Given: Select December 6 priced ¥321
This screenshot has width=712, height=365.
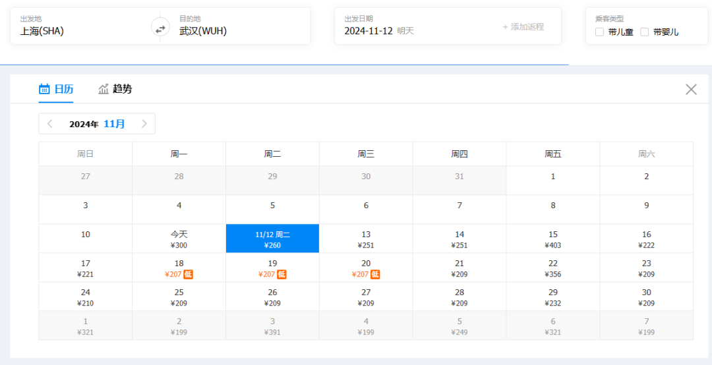Looking at the screenshot, I should (553, 325).
